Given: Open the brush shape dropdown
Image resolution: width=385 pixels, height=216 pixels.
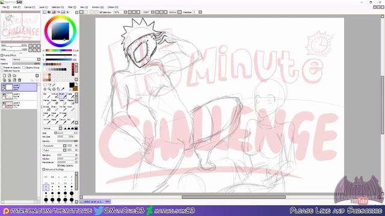Looking at the screenshot, I should (64, 146).
